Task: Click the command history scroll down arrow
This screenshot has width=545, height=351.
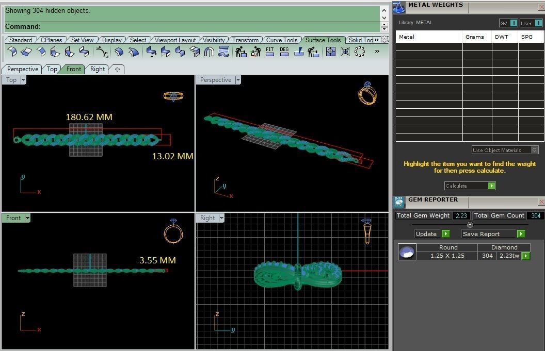Action: point(384,18)
